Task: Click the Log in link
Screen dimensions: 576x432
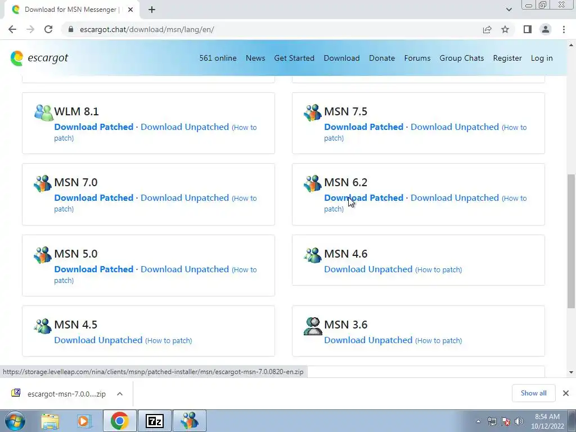Action: (542, 58)
